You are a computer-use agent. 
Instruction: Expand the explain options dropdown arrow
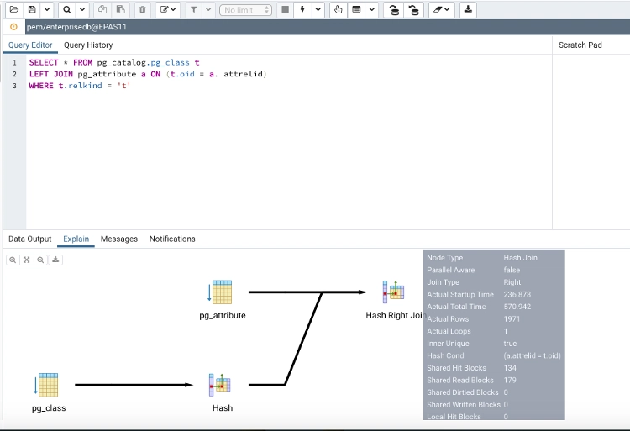pyautogui.click(x=371, y=9)
